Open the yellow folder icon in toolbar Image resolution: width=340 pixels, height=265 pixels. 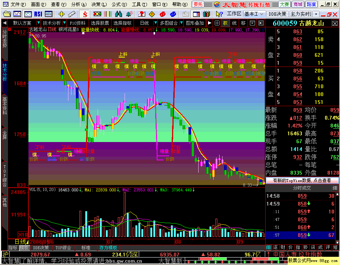pos(7,14)
